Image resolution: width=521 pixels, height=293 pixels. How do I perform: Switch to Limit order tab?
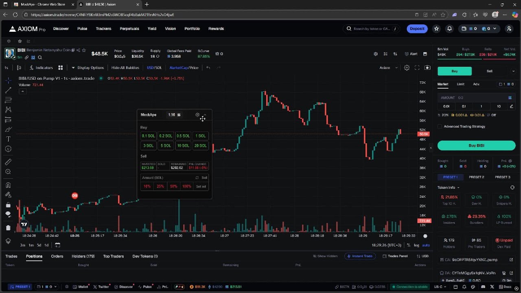[460, 84]
